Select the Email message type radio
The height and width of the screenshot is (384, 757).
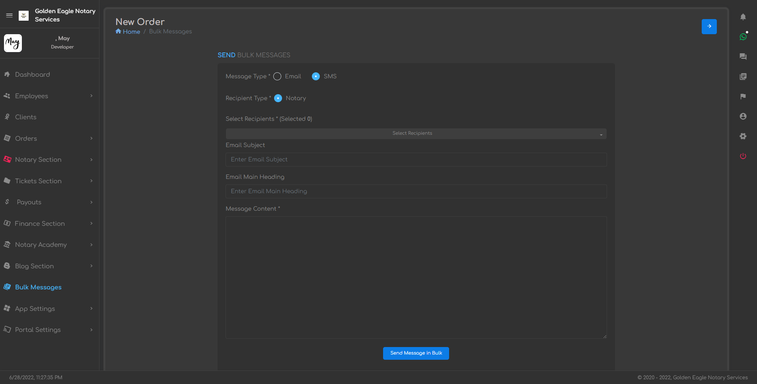coord(277,76)
